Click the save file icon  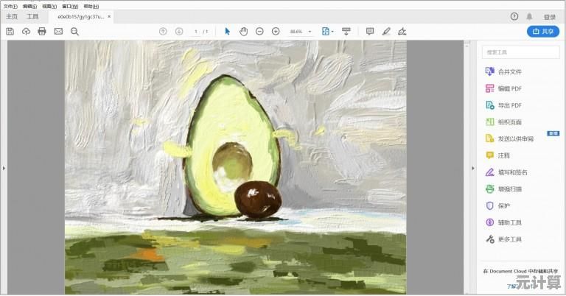10,31
